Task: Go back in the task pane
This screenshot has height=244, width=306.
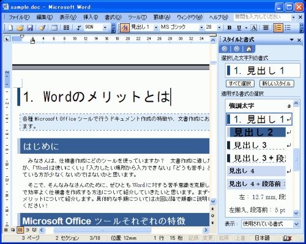Action: pos(225,49)
